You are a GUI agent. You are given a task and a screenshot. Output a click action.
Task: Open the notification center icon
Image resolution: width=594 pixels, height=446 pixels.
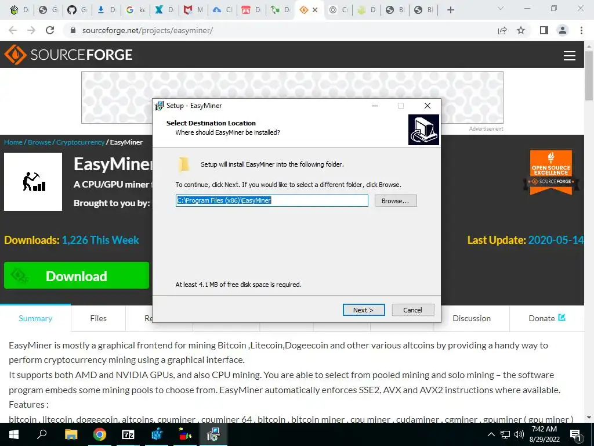(575, 435)
